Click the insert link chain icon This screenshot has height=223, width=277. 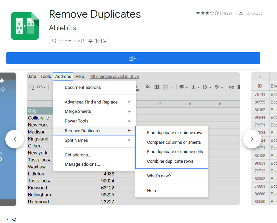231,87
